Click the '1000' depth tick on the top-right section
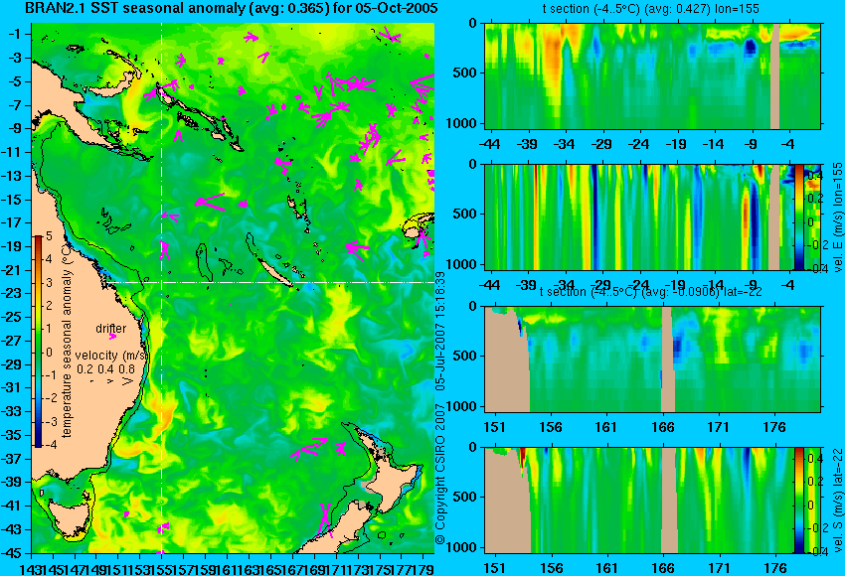Image resolution: width=845 pixels, height=576 pixels. [x=461, y=124]
